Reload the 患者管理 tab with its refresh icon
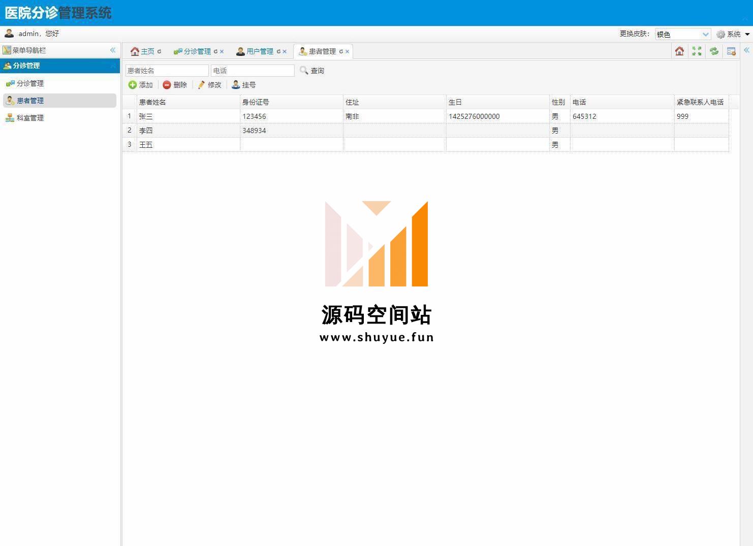This screenshot has height=546, width=753. 341,51
